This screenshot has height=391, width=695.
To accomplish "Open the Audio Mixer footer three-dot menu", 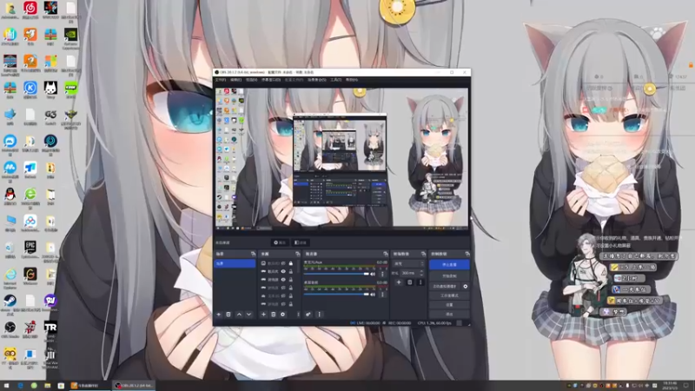I will (319, 315).
